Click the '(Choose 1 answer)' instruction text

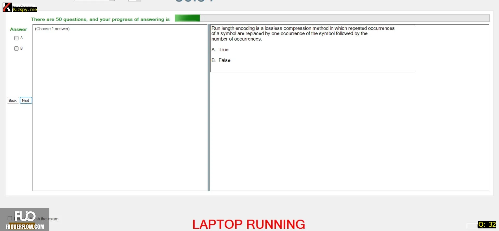(x=52, y=29)
